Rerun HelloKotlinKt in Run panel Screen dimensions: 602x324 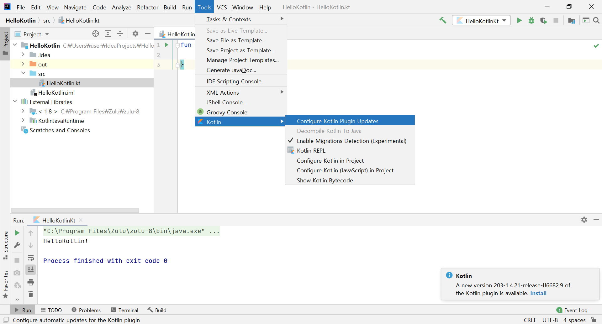click(x=17, y=233)
